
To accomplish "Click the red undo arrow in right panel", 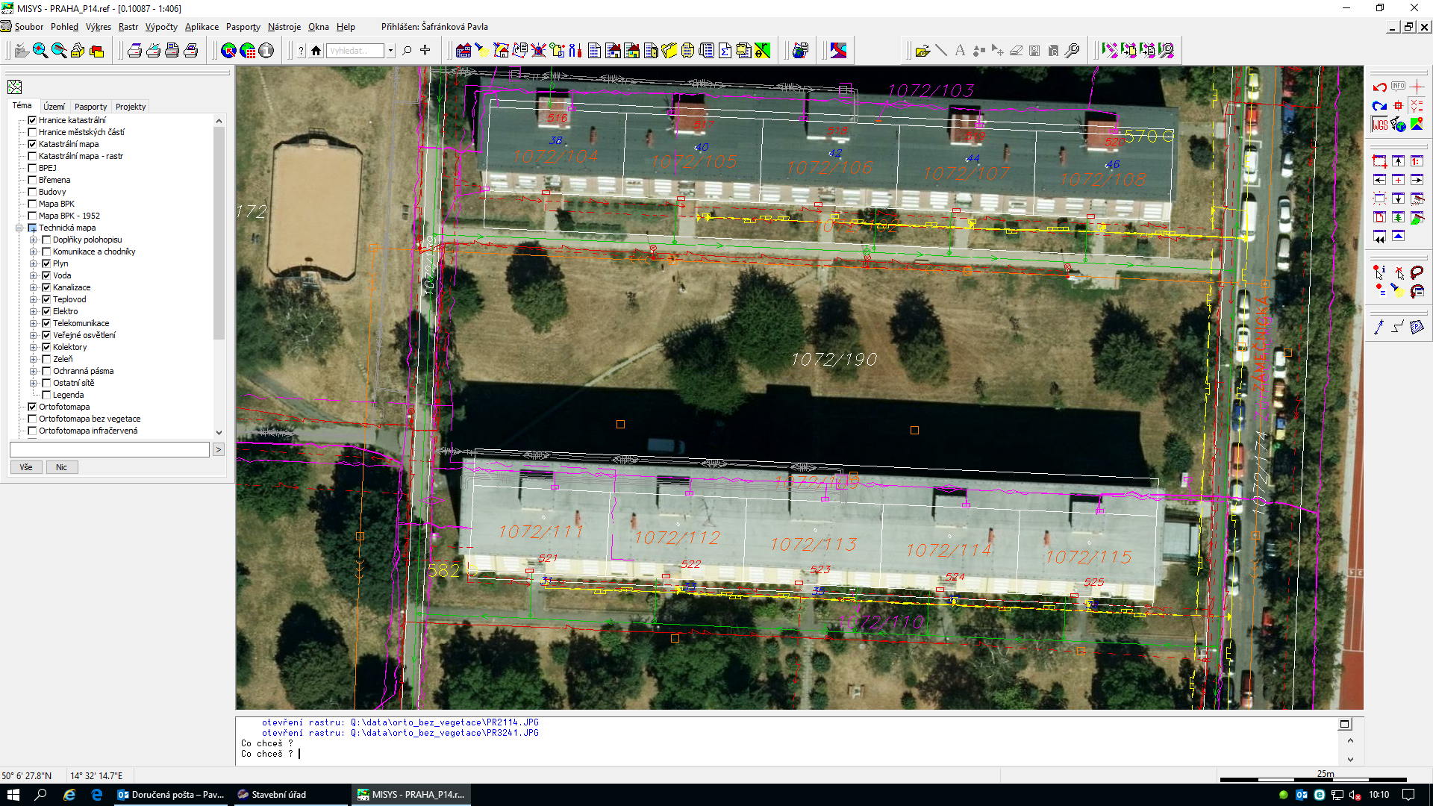I will [1379, 87].
